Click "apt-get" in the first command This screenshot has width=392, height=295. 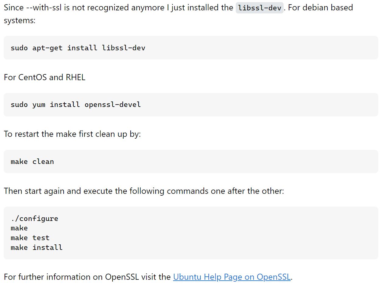point(47,48)
